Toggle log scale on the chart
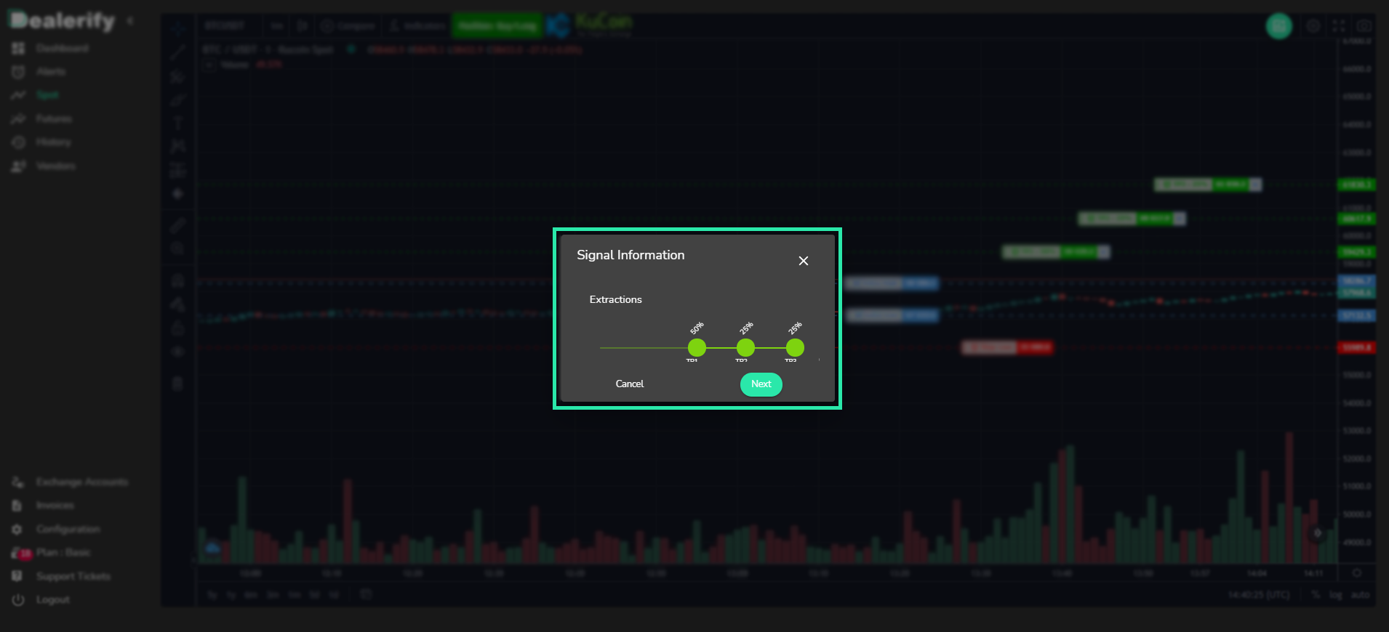 pyautogui.click(x=1335, y=595)
